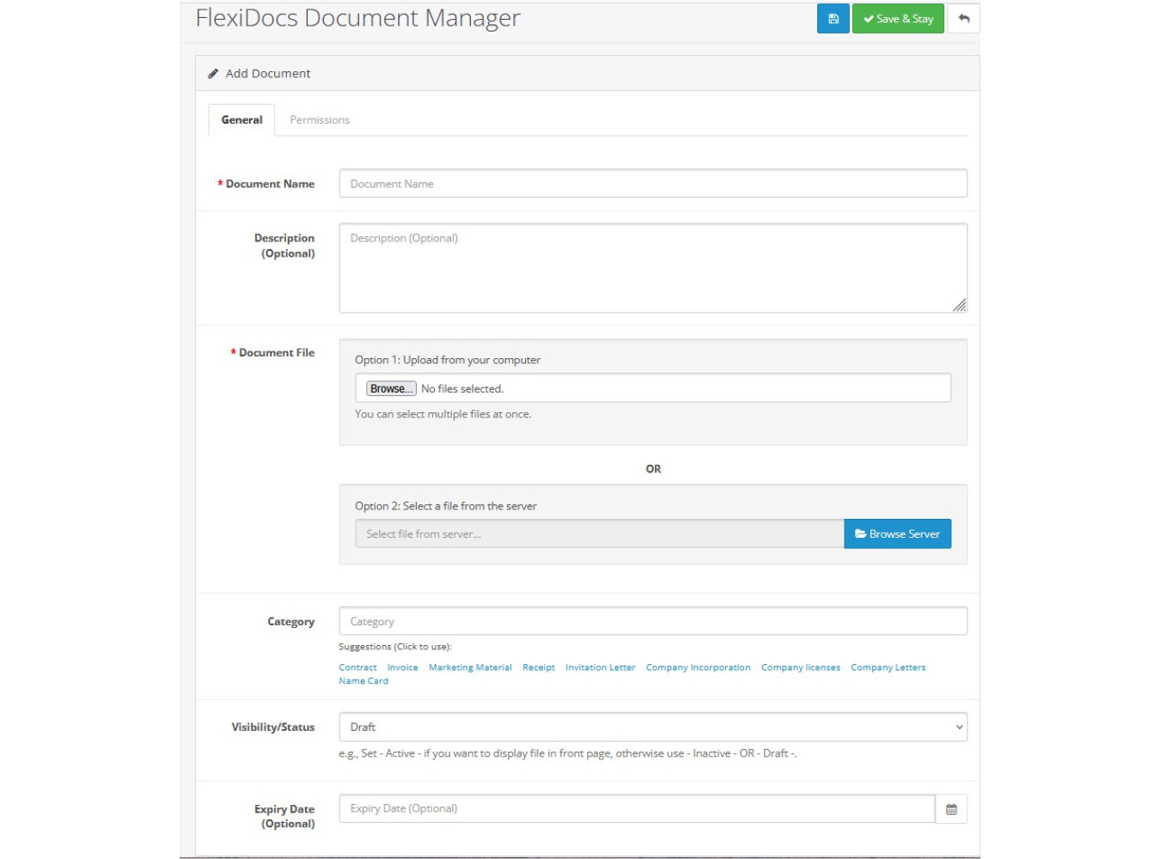Image resolution: width=1160 pixels, height=859 pixels.
Task: Choose the Invoice category suggestion
Action: click(402, 667)
